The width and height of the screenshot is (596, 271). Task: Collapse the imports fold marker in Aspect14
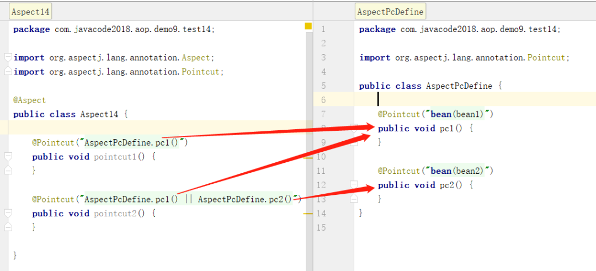click(x=8, y=58)
